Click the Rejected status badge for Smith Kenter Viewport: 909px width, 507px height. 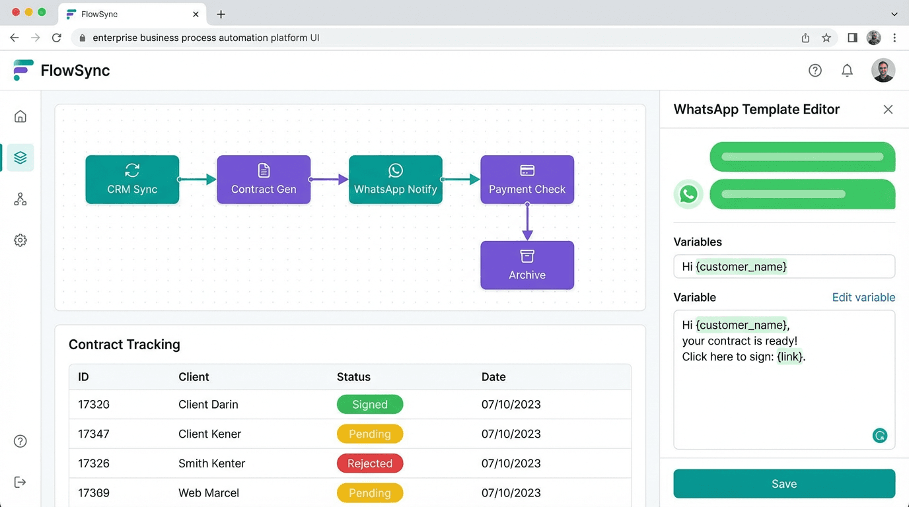pyautogui.click(x=370, y=463)
